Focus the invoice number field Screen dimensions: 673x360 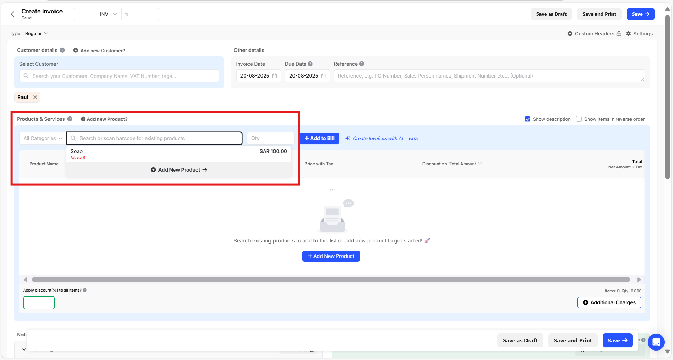coord(140,14)
